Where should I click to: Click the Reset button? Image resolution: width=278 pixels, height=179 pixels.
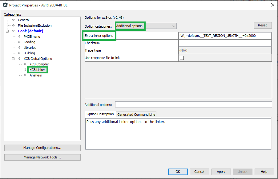(x=262, y=25)
